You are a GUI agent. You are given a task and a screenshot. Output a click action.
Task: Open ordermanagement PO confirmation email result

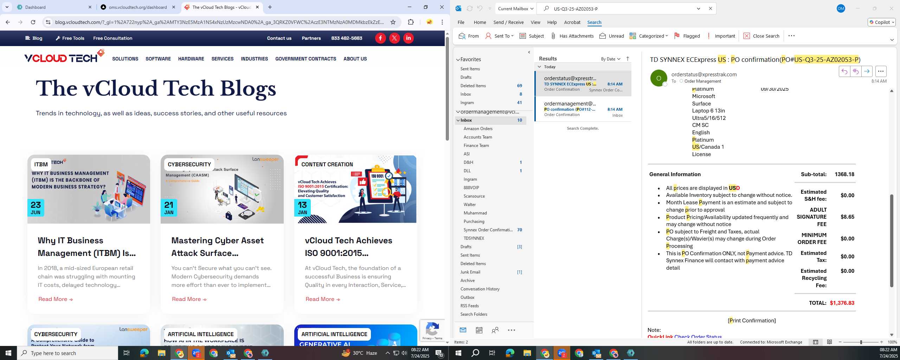(x=583, y=109)
